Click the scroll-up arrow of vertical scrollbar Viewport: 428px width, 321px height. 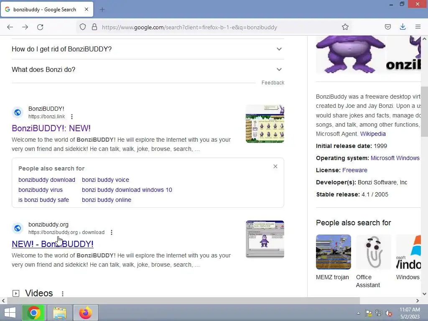click(424, 39)
